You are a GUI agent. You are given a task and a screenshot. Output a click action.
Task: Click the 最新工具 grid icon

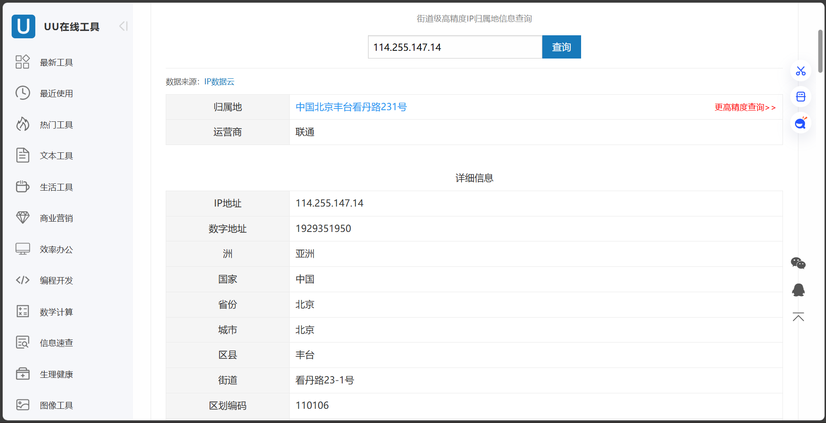[x=22, y=62]
